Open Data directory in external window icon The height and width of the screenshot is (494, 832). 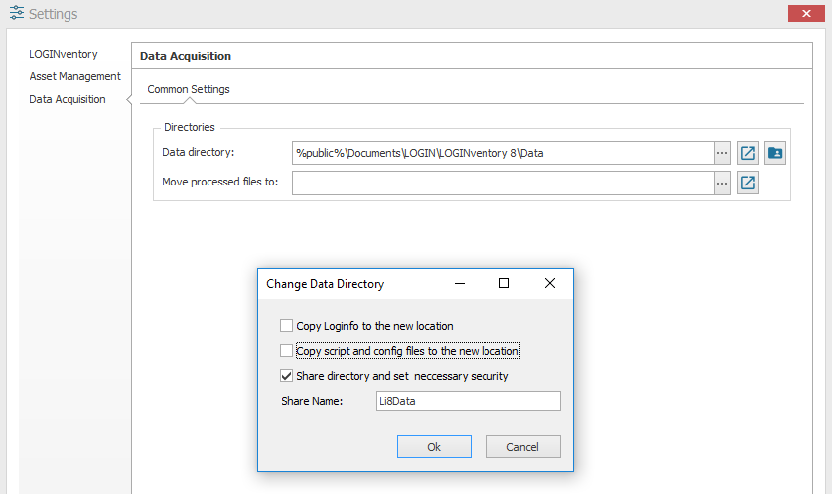click(x=747, y=153)
